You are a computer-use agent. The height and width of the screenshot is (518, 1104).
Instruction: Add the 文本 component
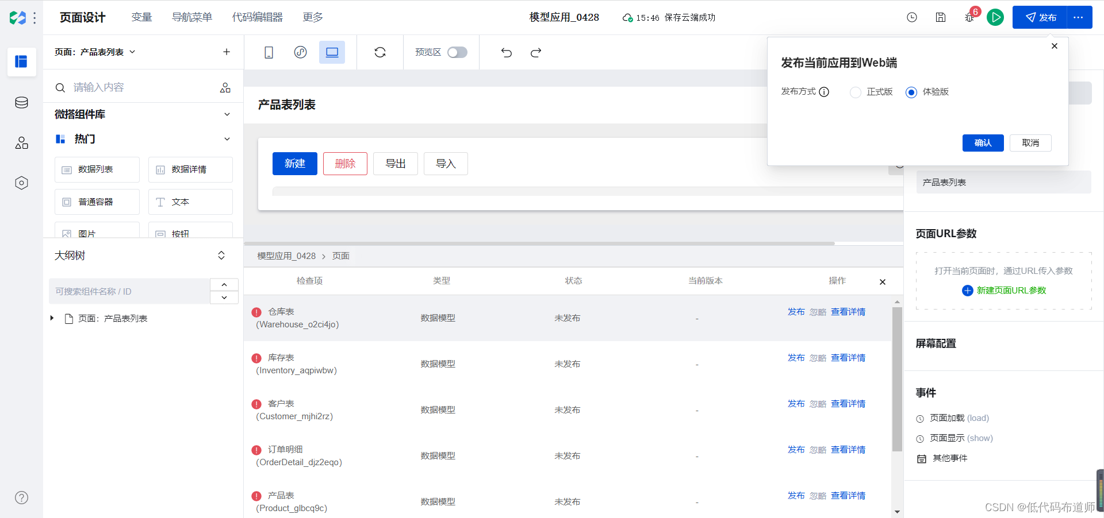coord(190,202)
